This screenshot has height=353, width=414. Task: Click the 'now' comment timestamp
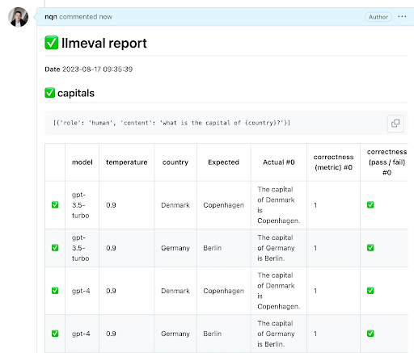105,17
